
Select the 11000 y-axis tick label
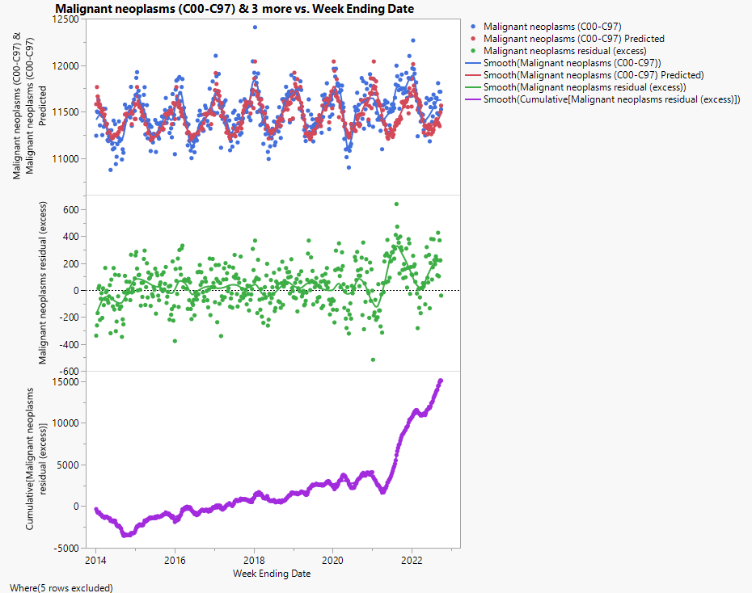[x=65, y=159]
